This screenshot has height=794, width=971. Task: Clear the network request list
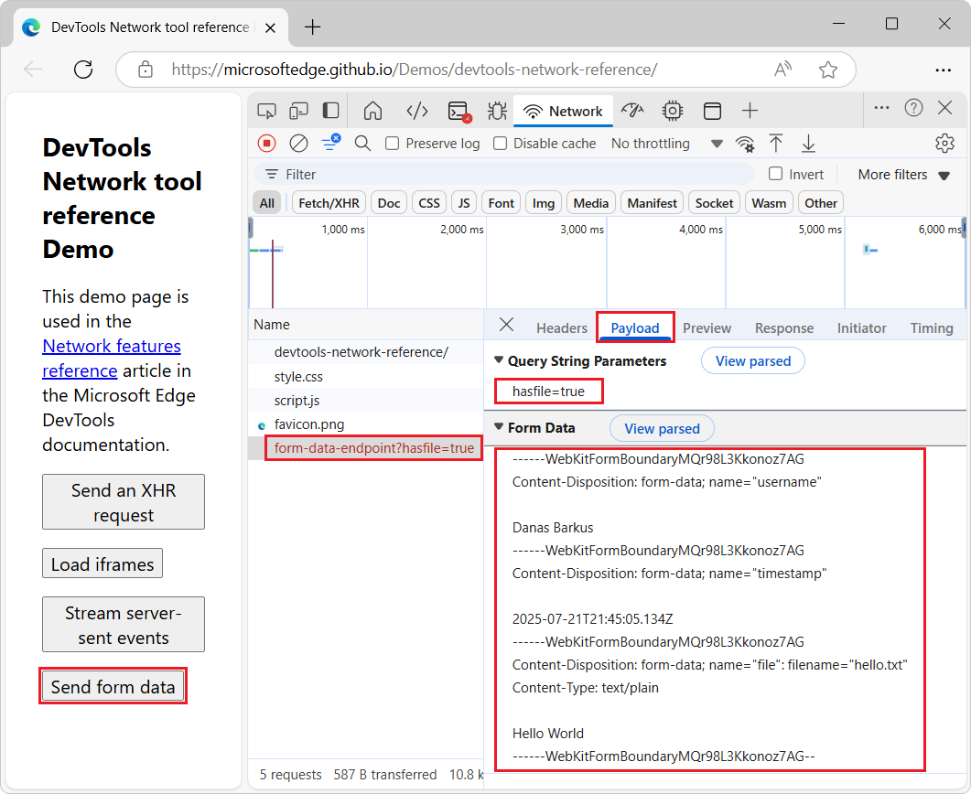point(298,144)
